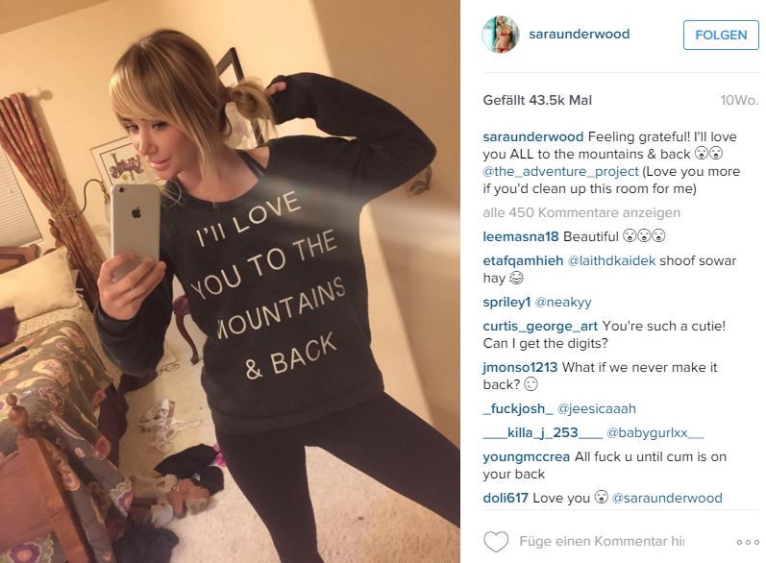Screen dimensions: 766x563
Task: Follow the @laithdkaidek mention link
Action: pos(611,260)
